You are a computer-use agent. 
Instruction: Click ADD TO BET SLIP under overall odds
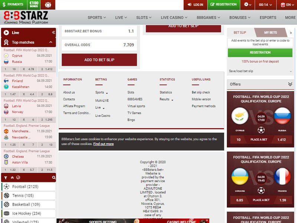click(x=99, y=60)
